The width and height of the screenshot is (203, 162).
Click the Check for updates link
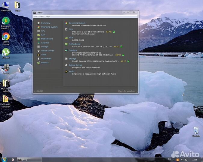point(126,91)
